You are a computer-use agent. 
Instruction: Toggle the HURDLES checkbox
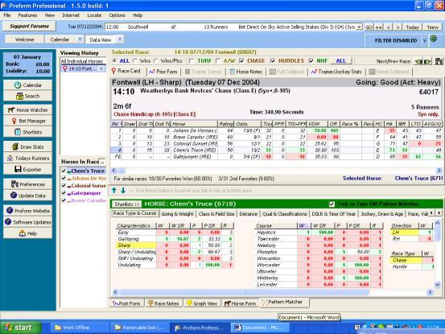coord(273,60)
